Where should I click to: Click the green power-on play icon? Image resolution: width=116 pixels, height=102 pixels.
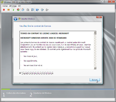click(x=13, y=10)
